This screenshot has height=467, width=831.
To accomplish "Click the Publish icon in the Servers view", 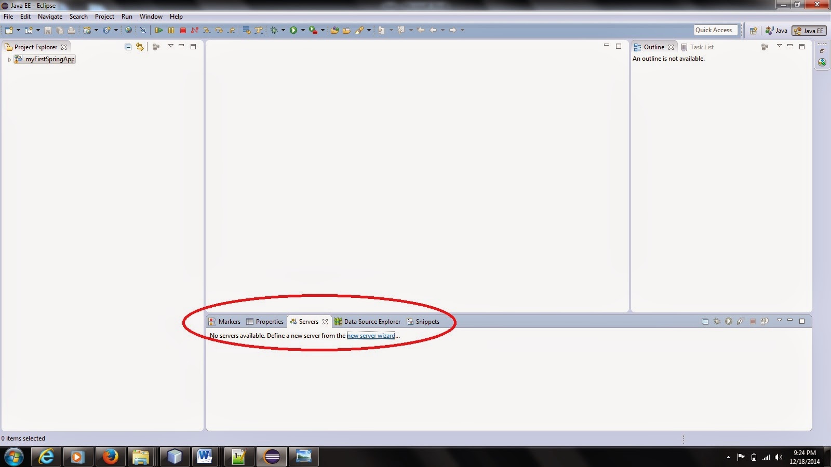I will click(765, 321).
